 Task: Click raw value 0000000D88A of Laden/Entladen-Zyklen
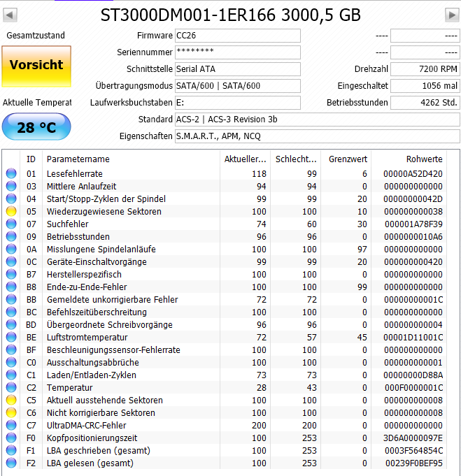[x=413, y=375]
